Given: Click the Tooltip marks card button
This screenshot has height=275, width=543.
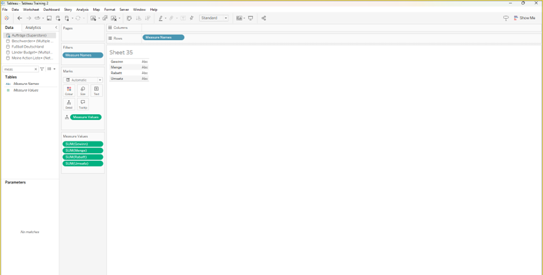Looking at the screenshot, I should tap(83, 104).
